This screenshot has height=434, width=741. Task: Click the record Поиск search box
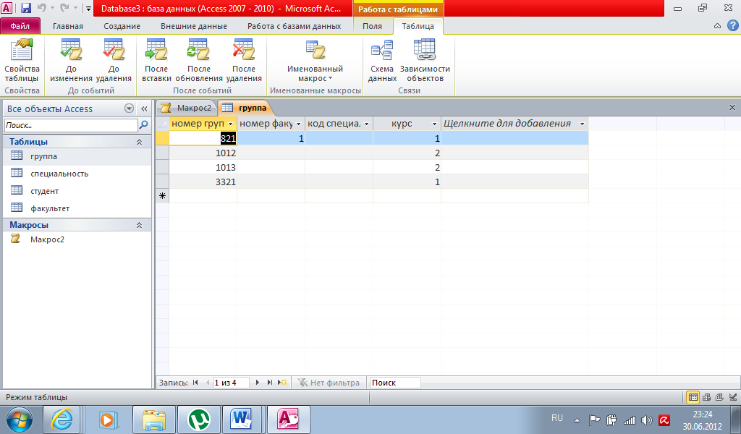pyautogui.click(x=394, y=383)
